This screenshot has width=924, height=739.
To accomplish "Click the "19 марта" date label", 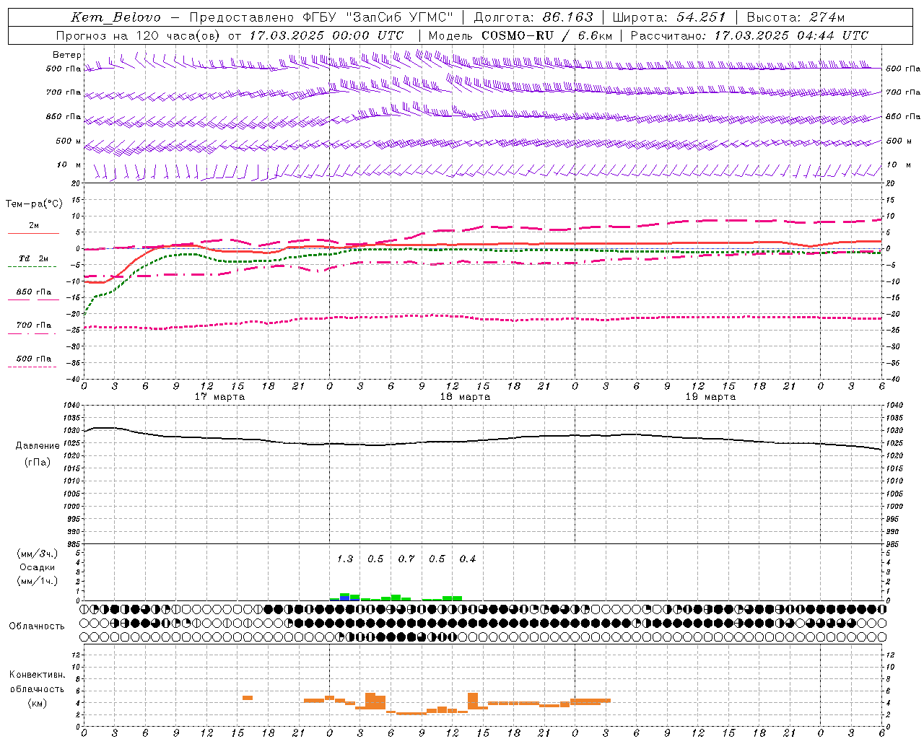I will coord(710,397).
